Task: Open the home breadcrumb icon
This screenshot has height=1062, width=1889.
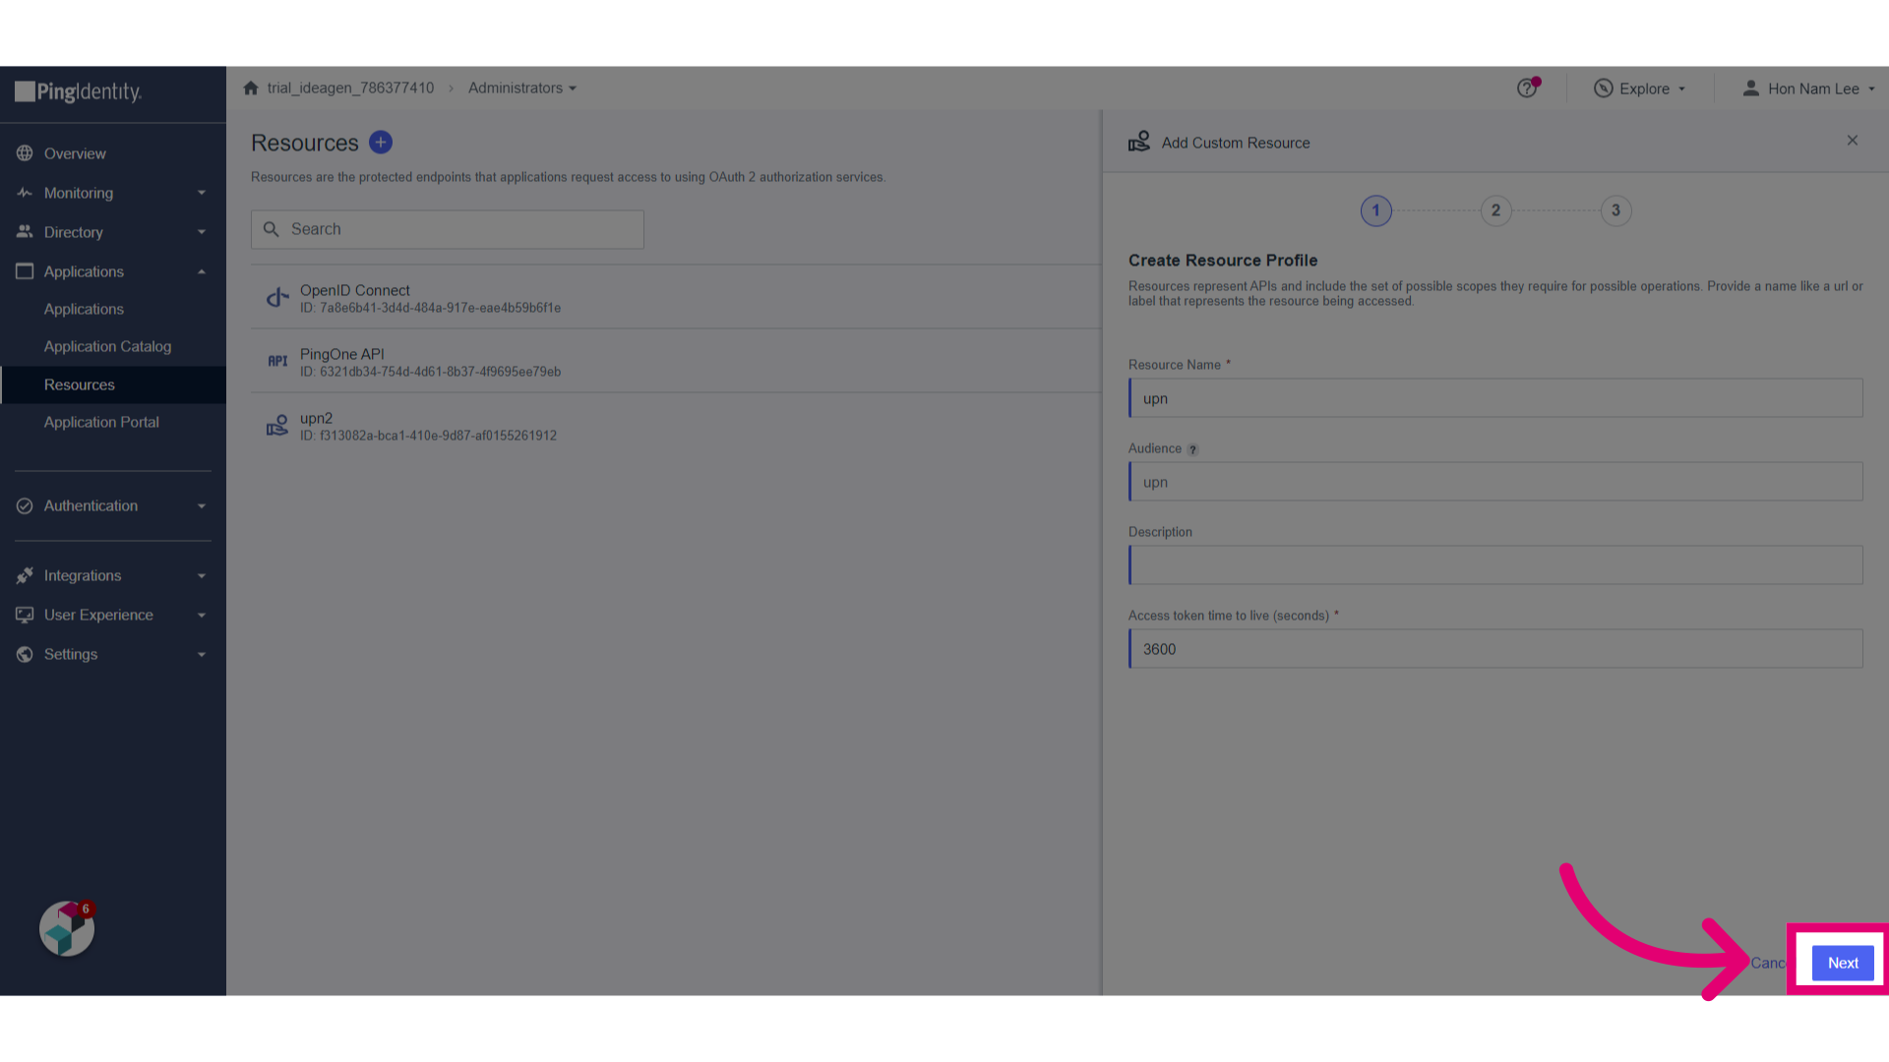Action: coord(251,88)
